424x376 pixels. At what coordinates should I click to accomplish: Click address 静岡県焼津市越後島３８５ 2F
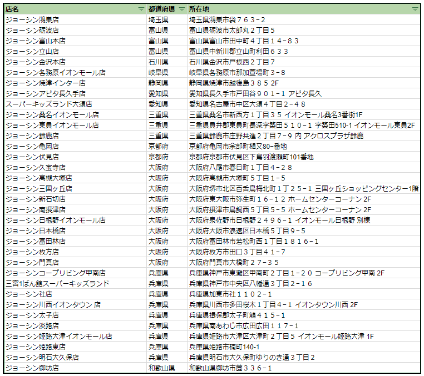(x=304, y=83)
